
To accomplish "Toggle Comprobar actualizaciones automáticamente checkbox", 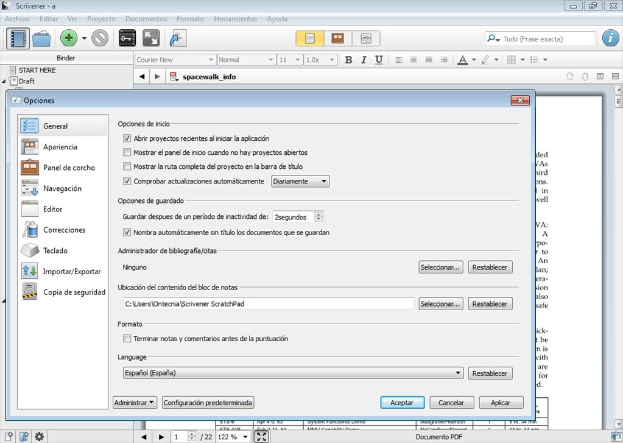I will (x=127, y=181).
